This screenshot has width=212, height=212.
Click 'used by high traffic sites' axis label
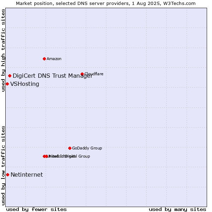(x=3, y=50)
